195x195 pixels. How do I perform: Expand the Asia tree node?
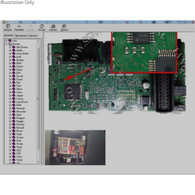[6, 41]
